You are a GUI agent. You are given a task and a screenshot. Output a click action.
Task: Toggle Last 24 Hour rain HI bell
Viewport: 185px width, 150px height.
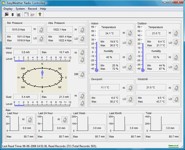65,120
